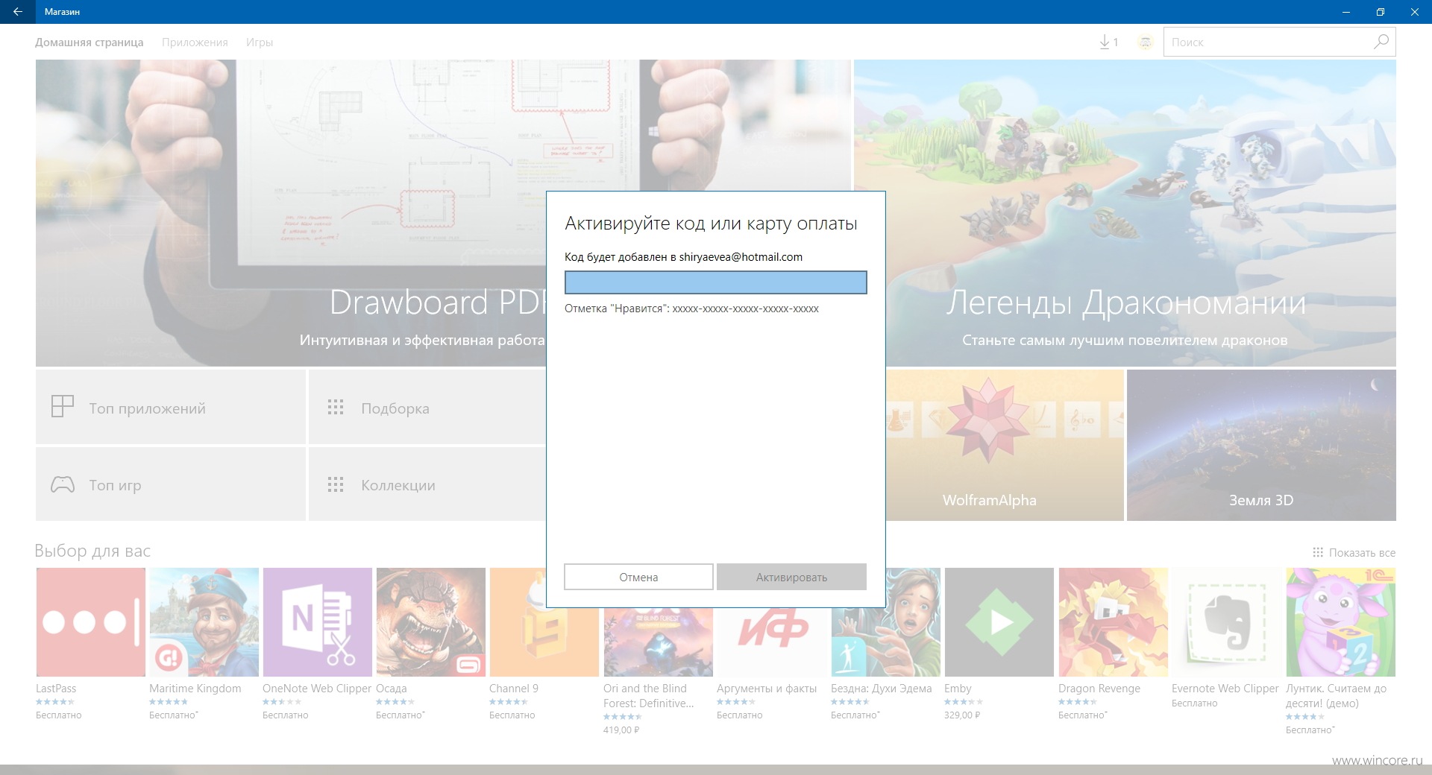
Task: Open the downloads queue icon
Action: 1108,42
